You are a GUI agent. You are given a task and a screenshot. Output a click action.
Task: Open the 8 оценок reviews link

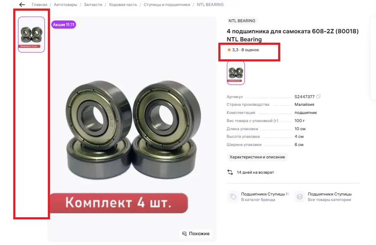(x=250, y=50)
